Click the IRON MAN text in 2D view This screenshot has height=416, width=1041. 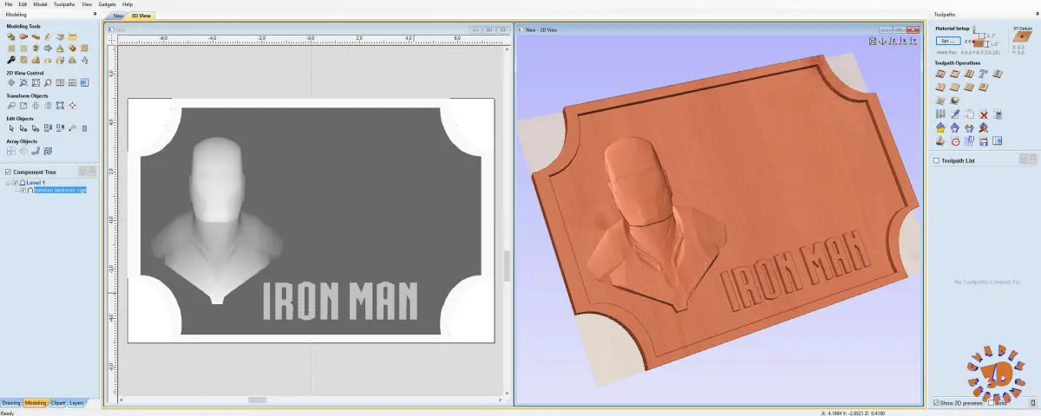[340, 300]
